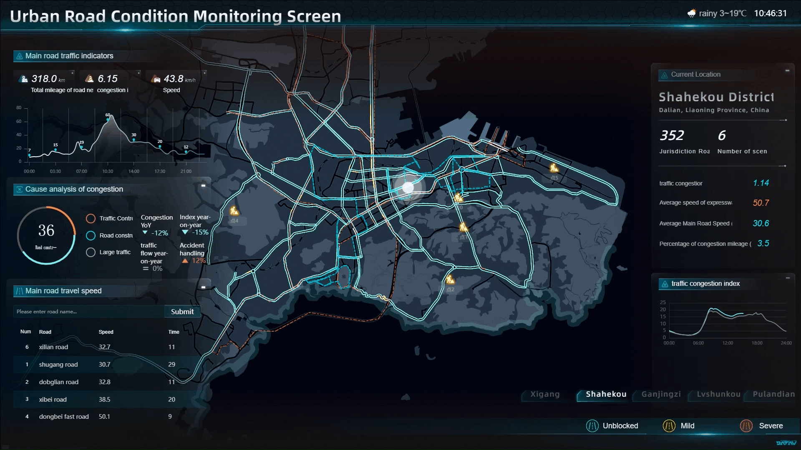Screen dimensions: 801x450
Task: Click construction marker labeled 5 on map
Action: pos(554,168)
